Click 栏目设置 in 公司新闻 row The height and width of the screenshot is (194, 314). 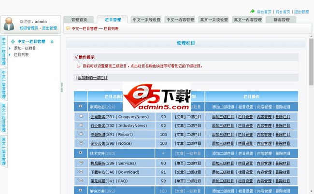point(245,117)
